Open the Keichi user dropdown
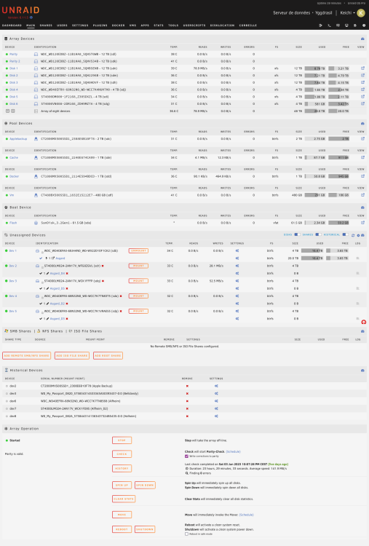 [x=347, y=13]
